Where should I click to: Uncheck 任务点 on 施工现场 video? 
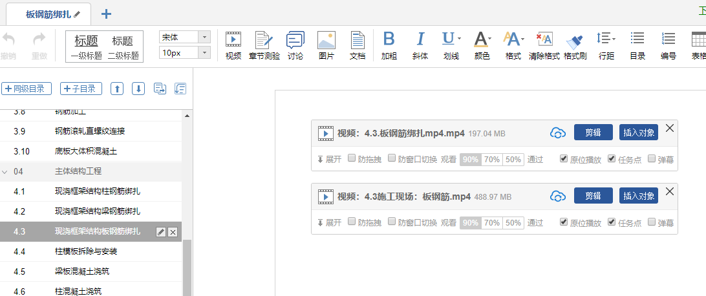click(x=612, y=222)
